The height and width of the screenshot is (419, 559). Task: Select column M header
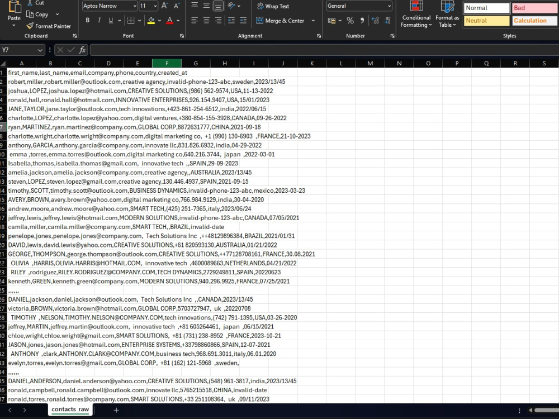coord(370,64)
